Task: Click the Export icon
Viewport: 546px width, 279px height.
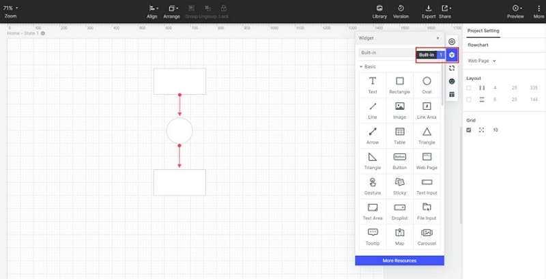Action: (429, 8)
